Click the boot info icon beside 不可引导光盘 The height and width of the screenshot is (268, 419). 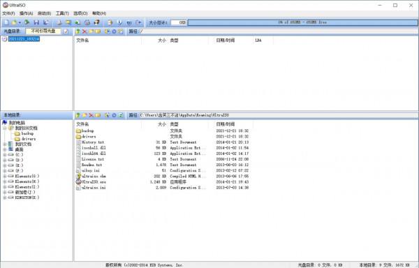(66, 31)
